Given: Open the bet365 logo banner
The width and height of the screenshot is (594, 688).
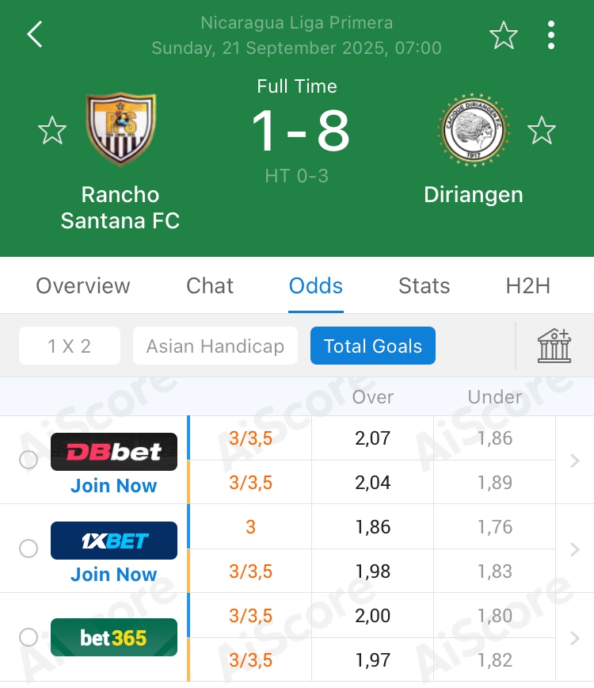Looking at the screenshot, I should click(x=114, y=637).
